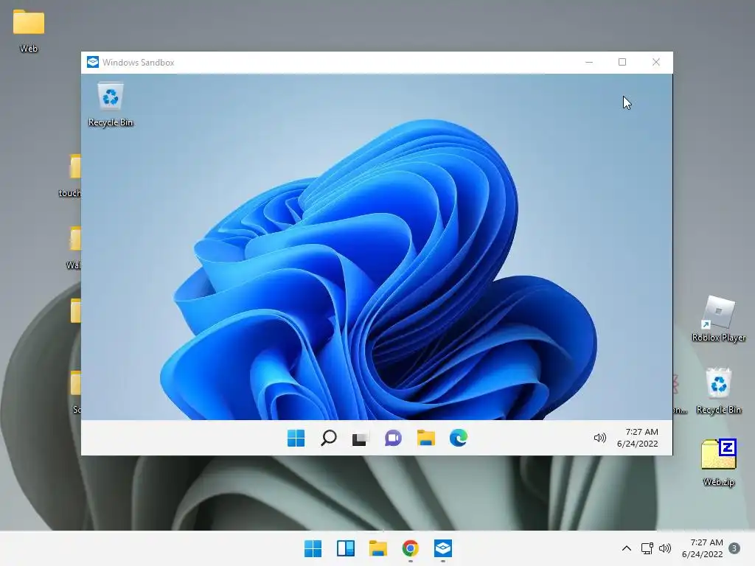This screenshot has height=566, width=755.
Task: Launch Microsoft Edge in the Sandbox taskbar
Action: [x=459, y=438]
